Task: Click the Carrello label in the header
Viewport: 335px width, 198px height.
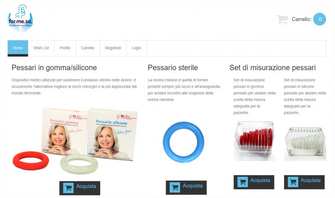Action: pyautogui.click(x=301, y=19)
